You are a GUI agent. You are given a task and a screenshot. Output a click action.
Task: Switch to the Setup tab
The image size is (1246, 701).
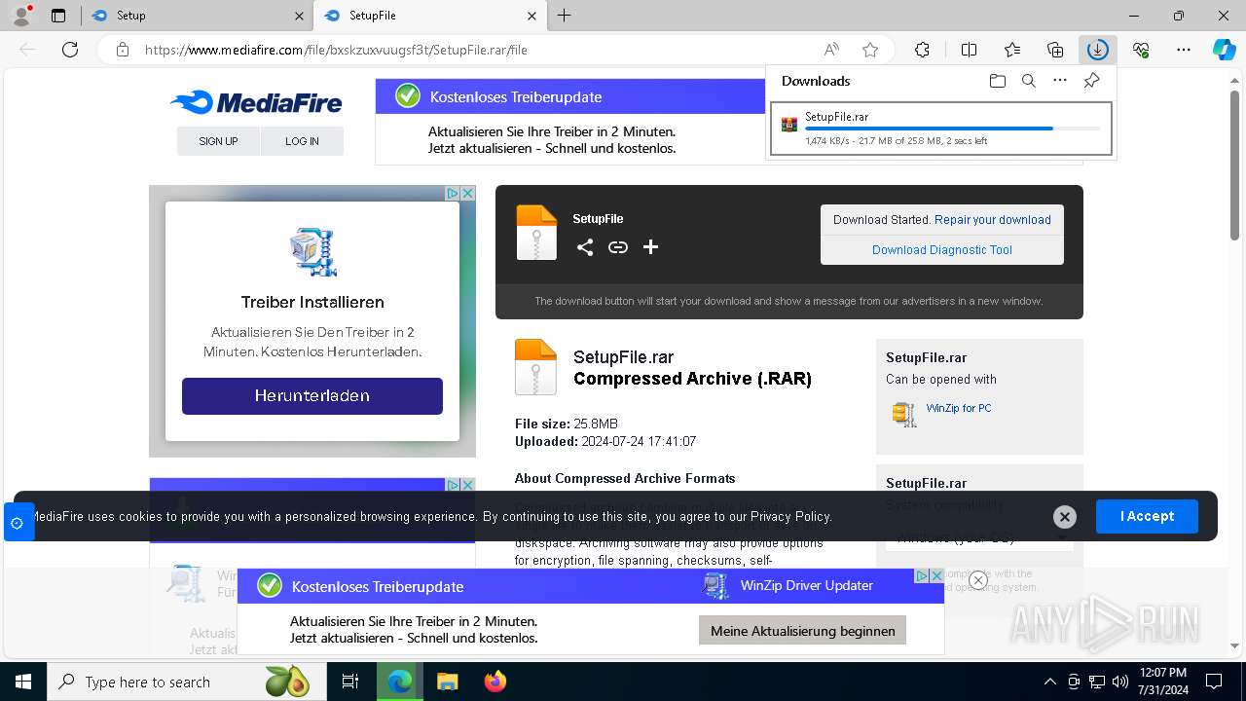pyautogui.click(x=195, y=16)
